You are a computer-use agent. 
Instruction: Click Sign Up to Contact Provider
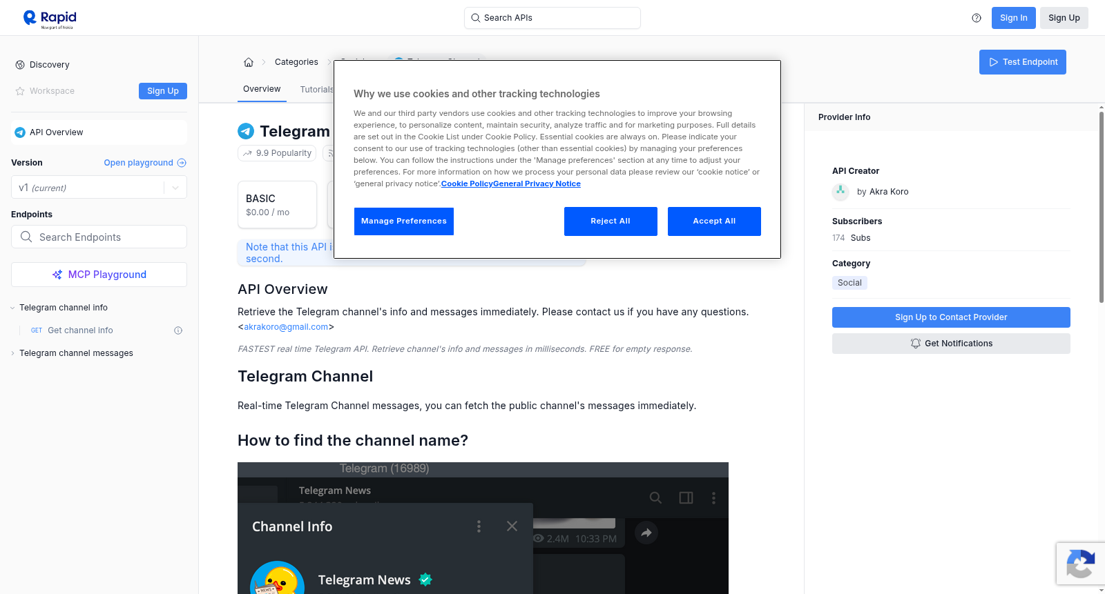point(951,317)
